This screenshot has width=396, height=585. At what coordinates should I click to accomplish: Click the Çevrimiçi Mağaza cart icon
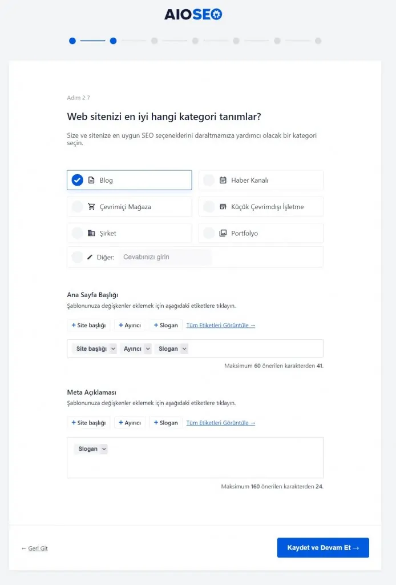(91, 207)
